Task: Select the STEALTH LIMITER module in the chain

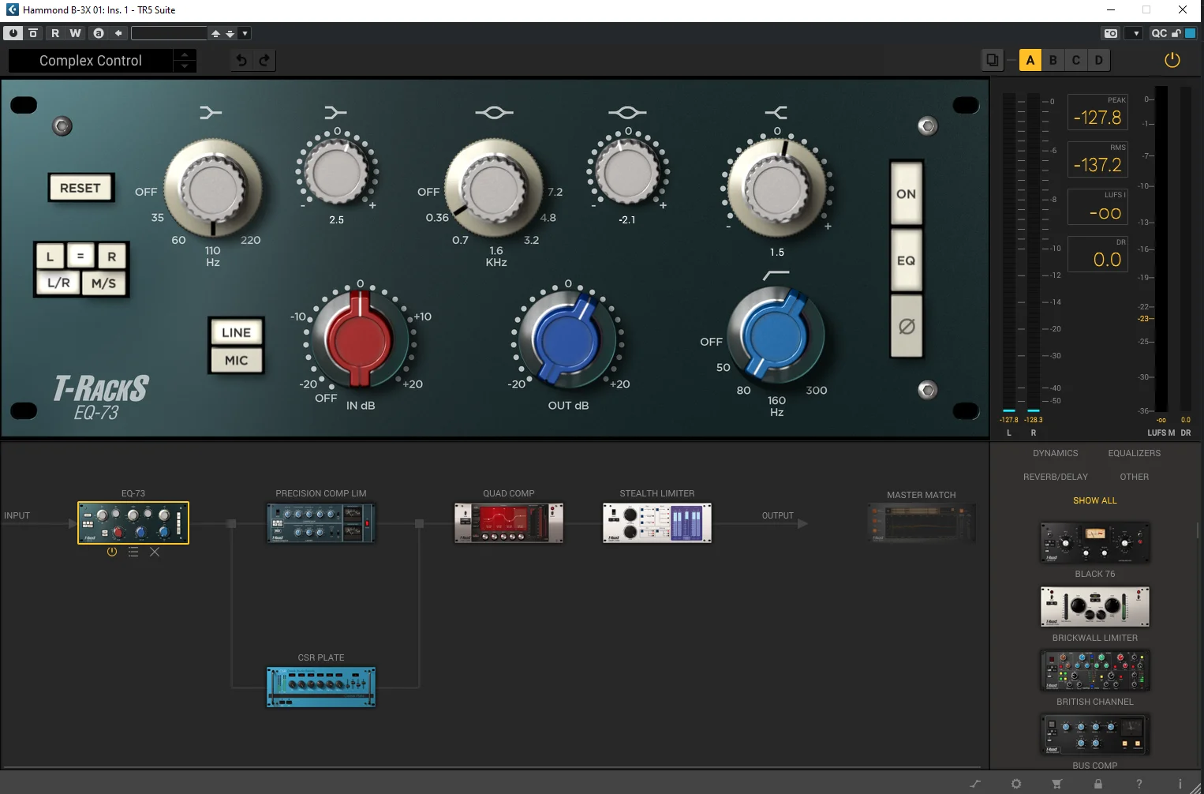Action: (657, 522)
